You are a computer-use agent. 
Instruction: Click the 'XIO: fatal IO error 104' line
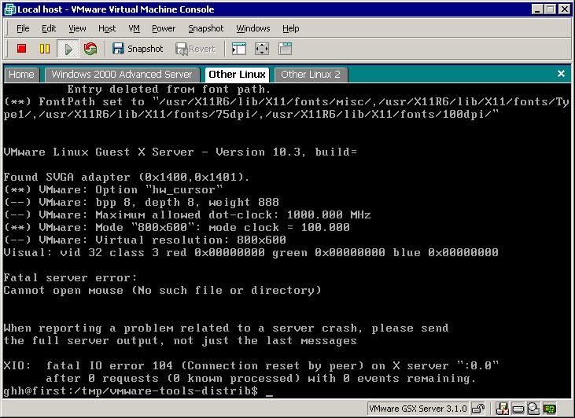coord(251,365)
